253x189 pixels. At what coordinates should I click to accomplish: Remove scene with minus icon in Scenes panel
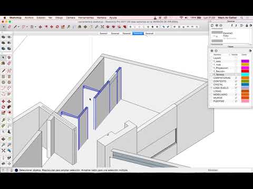(x=221, y=26)
